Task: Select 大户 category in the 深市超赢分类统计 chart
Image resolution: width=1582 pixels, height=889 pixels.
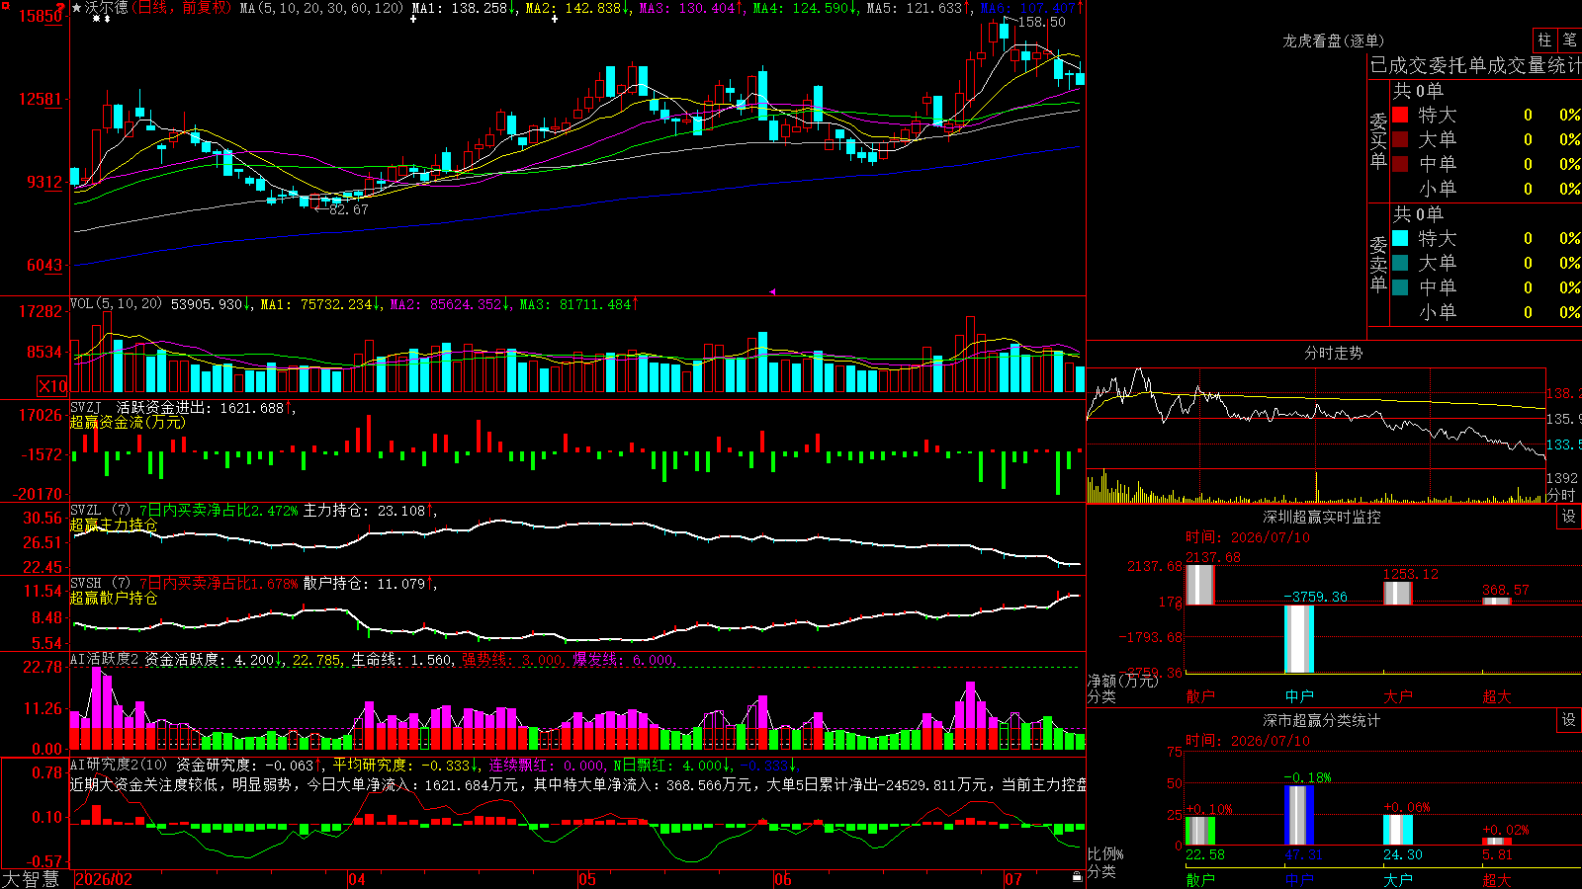Action: click(x=1398, y=879)
